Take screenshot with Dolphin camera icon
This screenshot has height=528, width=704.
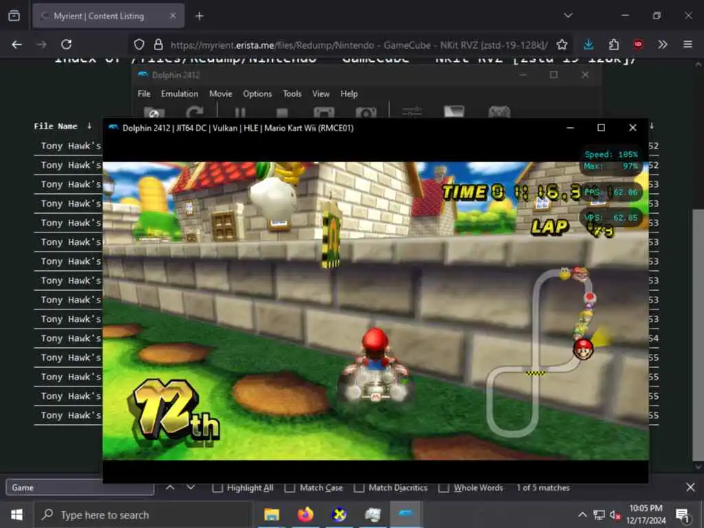click(366, 113)
